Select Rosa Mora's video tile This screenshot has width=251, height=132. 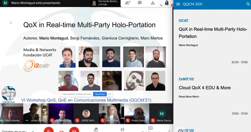click(111, 114)
